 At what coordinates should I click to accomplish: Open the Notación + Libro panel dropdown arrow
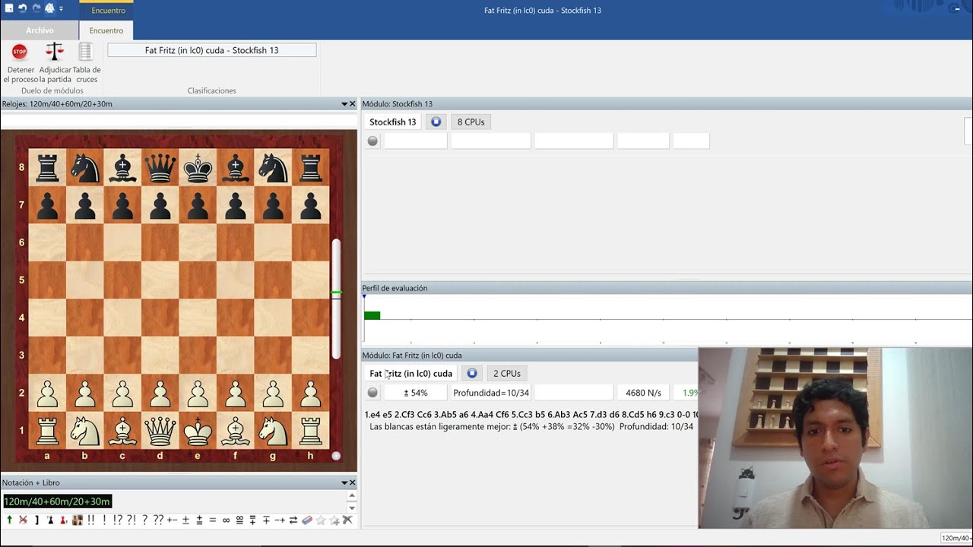click(x=344, y=482)
